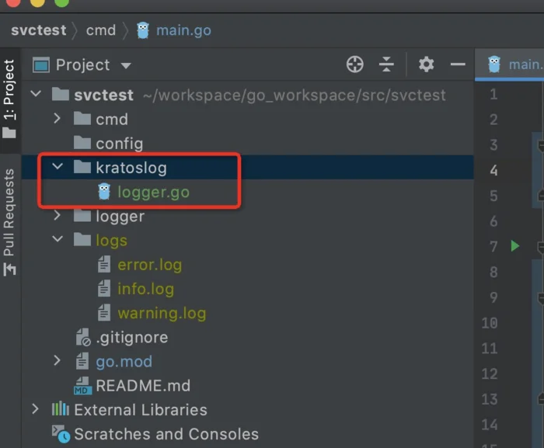Expand the logger folder

[58, 215]
